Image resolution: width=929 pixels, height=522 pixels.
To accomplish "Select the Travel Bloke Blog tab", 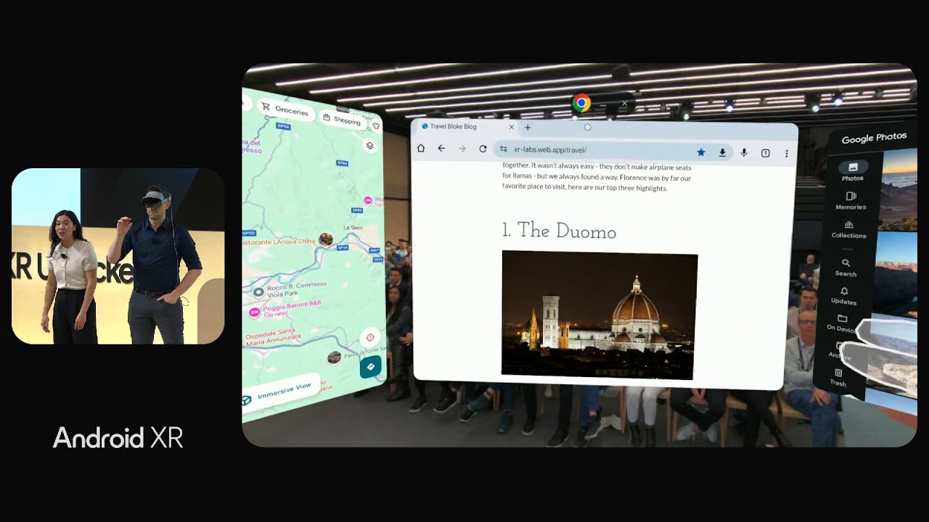I will 468,126.
